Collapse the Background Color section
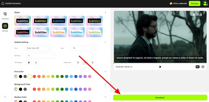Image resolution: width=209 pixels, height=102 pixels. pyautogui.click(x=106, y=84)
